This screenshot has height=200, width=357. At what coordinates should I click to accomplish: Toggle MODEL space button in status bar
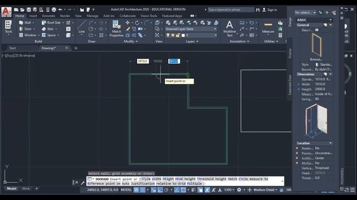[x=126, y=190]
